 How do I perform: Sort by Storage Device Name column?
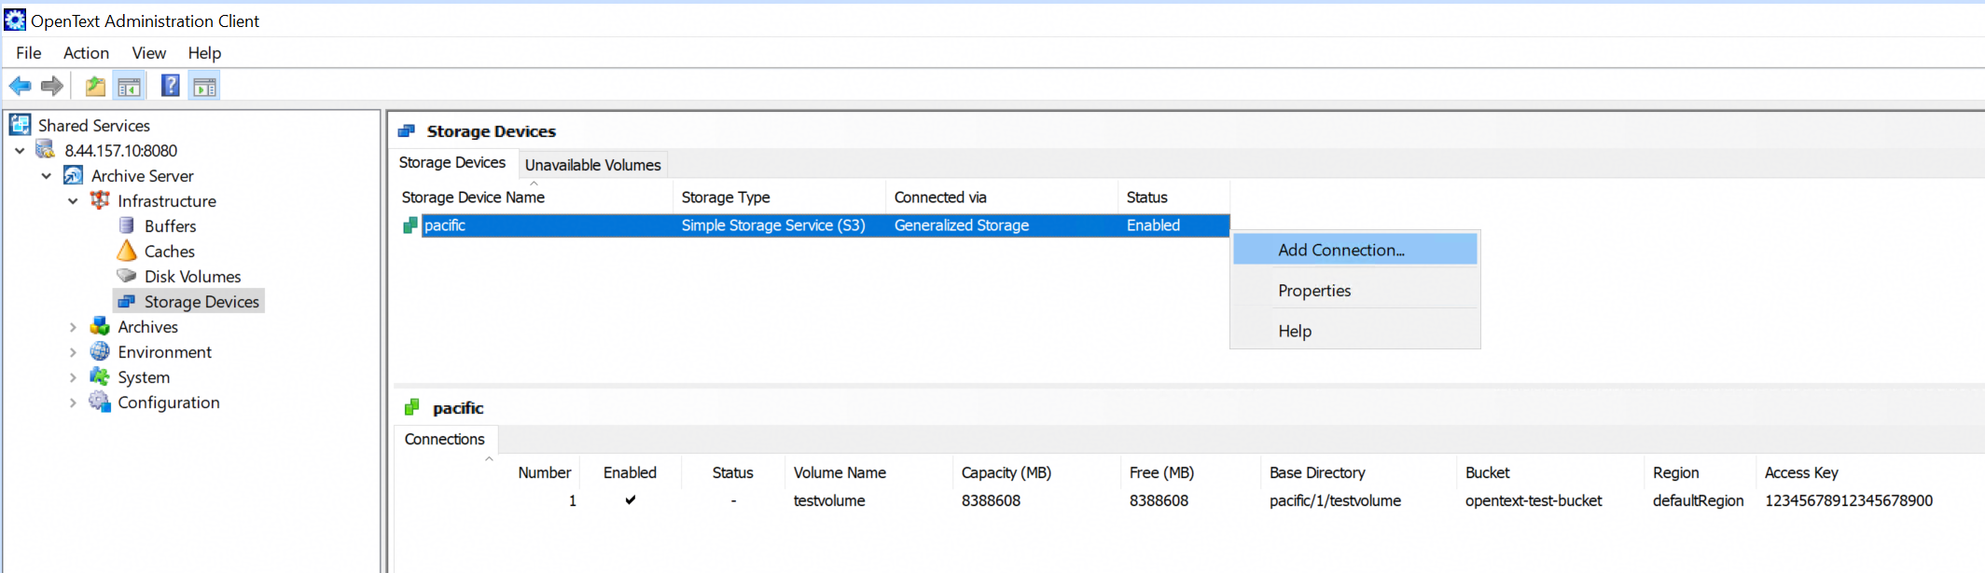pos(534,197)
